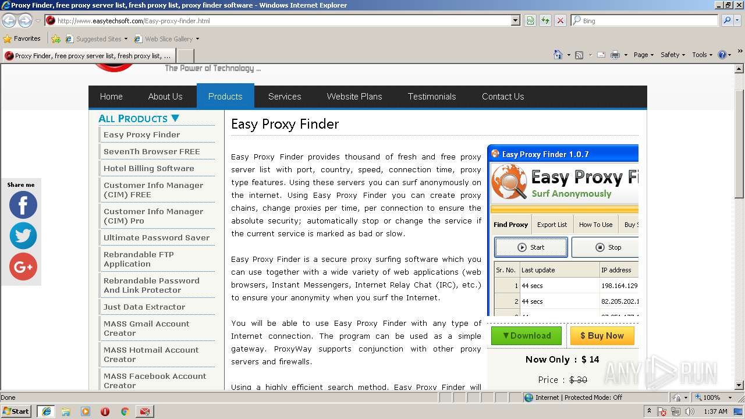
Task: Click the IE Forward navigation arrow
Action: point(25,20)
